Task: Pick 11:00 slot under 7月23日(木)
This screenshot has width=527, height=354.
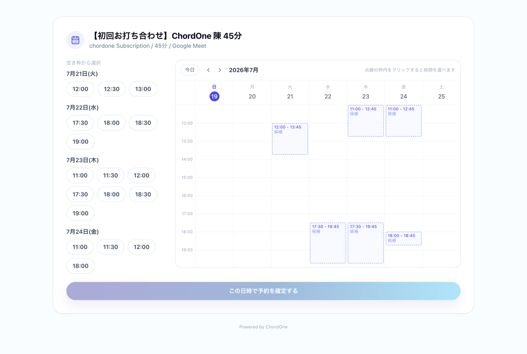Action: pos(80,175)
